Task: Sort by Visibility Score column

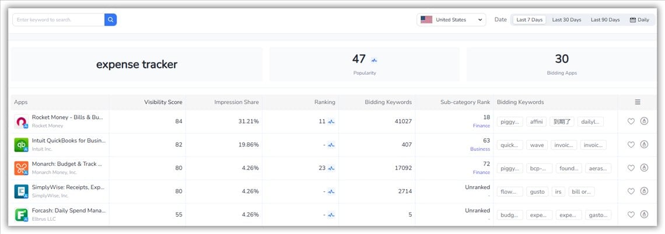Action: (163, 102)
